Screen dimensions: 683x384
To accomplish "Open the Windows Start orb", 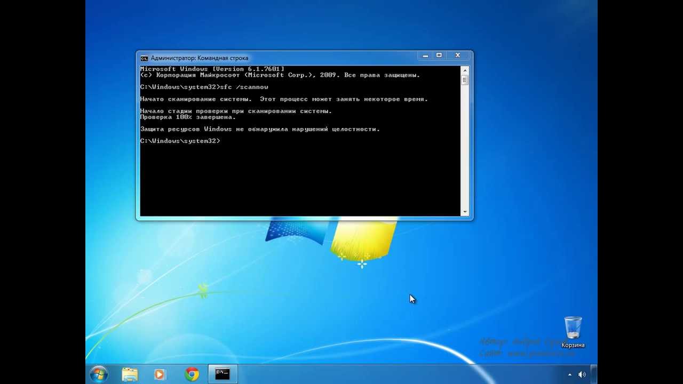I will (99, 374).
